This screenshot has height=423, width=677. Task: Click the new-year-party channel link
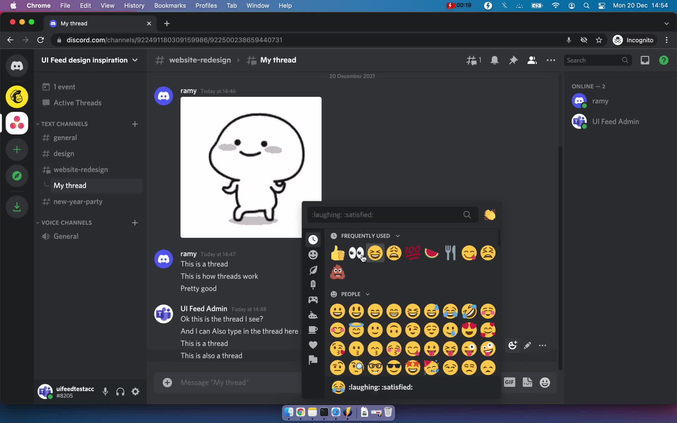[78, 201]
